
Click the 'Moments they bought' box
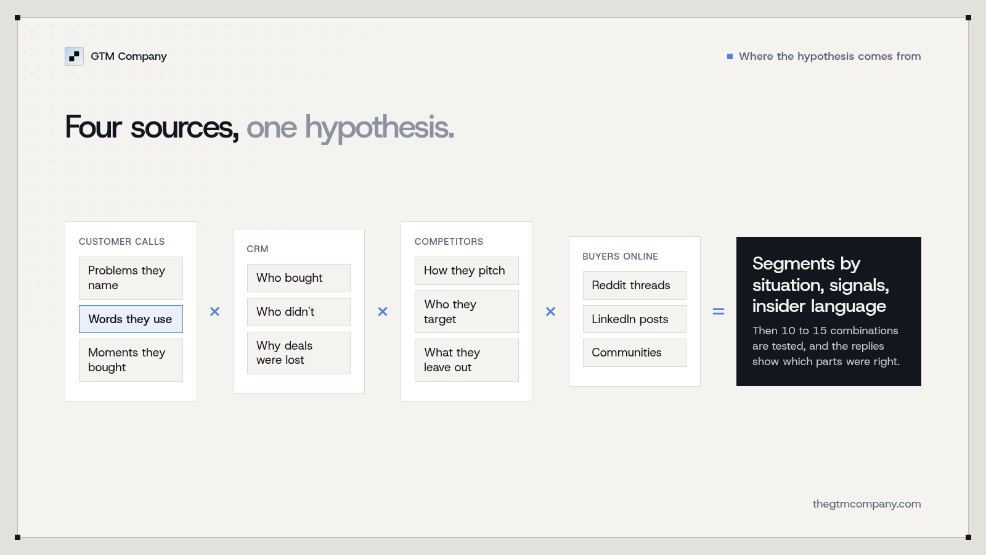[131, 360]
